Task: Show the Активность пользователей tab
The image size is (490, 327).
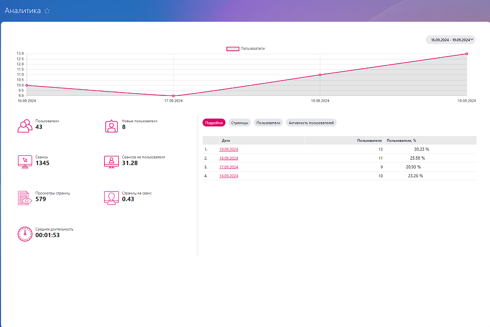Action: pyautogui.click(x=311, y=123)
